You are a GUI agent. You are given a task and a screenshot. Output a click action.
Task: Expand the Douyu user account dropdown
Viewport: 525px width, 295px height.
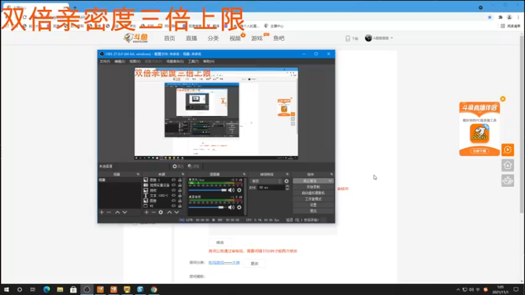click(x=392, y=38)
